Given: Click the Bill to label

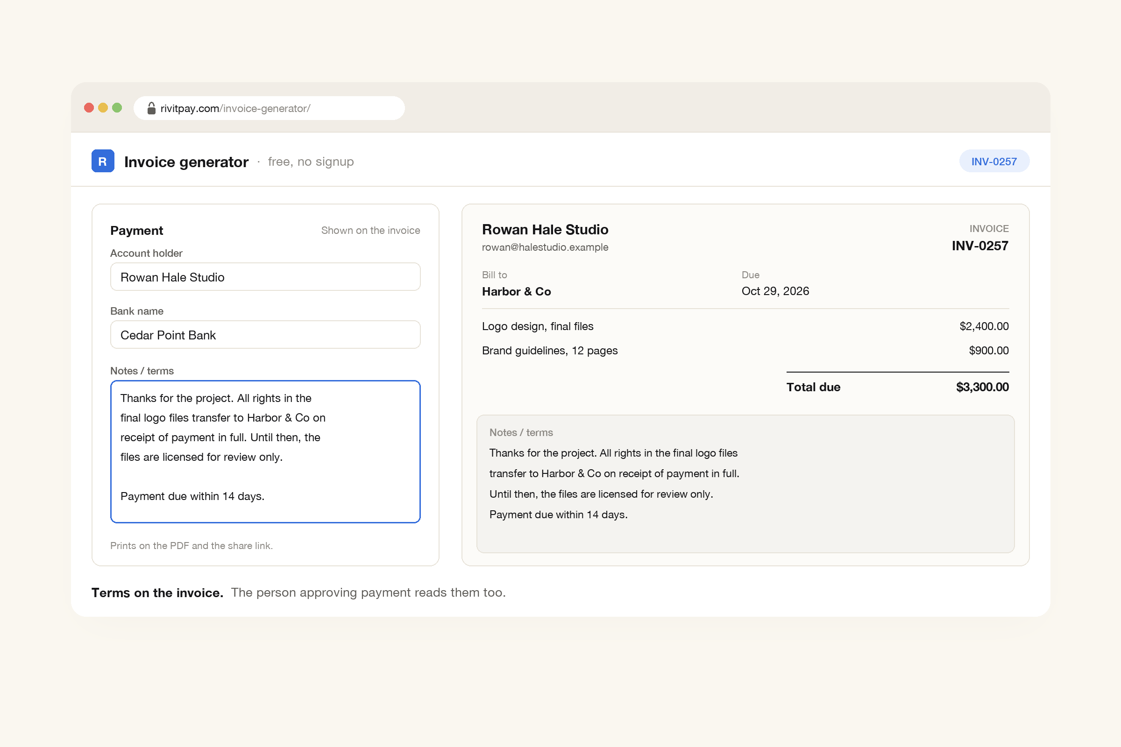Looking at the screenshot, I should (494, 275).
